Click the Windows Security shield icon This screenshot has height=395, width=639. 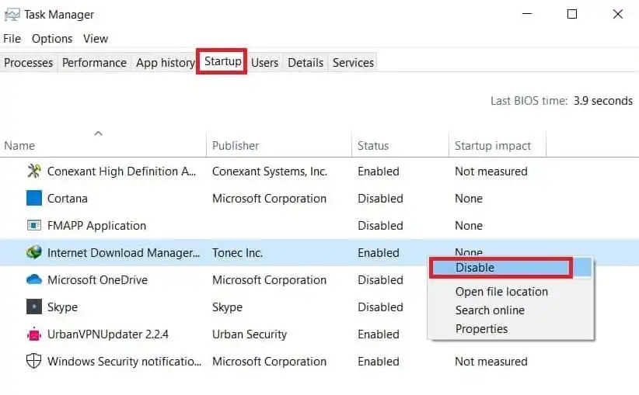click(x=34, y=361)
